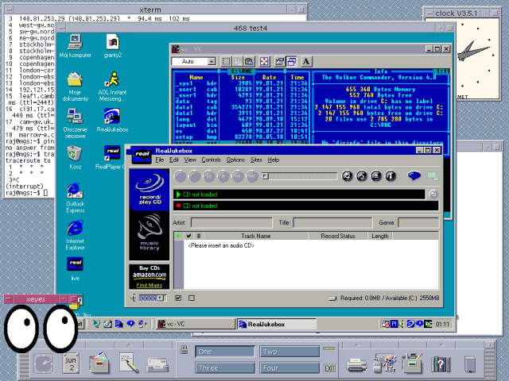Open Properties icon in VC toolbar
This screenshot has height=381, width=509.
click(279, 61)
